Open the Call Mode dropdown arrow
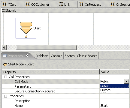 [x=127, y=82]
